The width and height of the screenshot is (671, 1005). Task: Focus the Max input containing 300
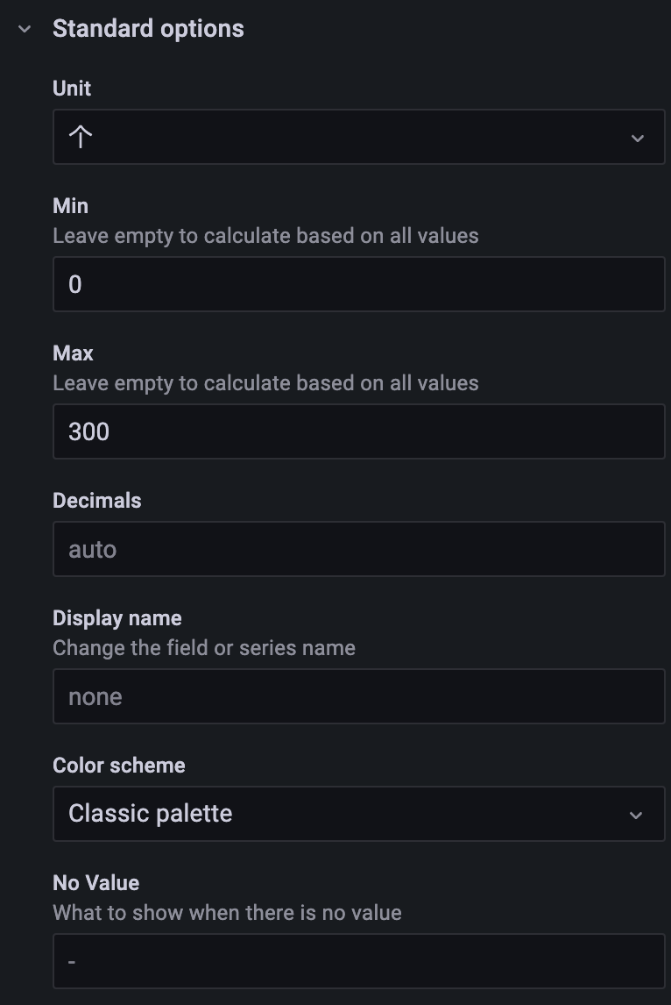[x=358, y=431]
